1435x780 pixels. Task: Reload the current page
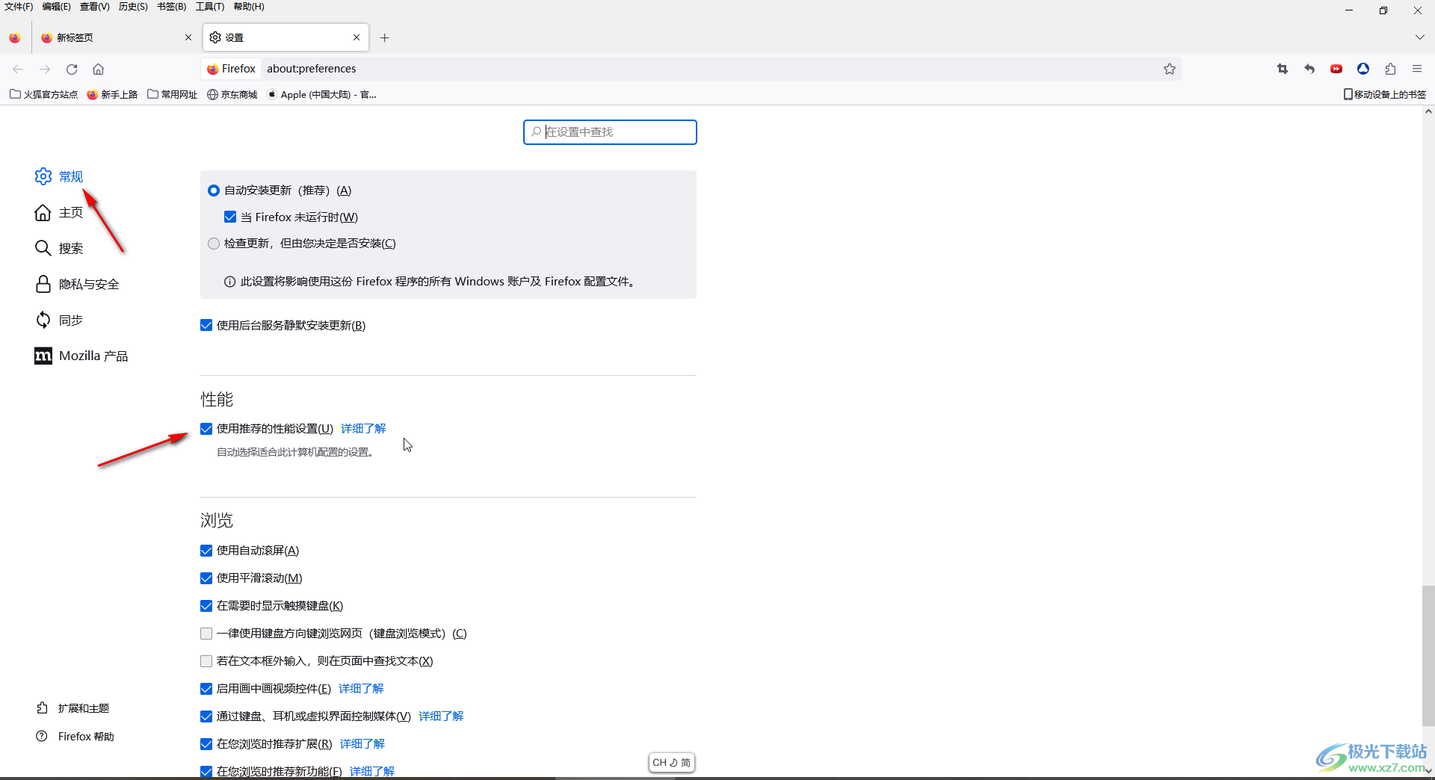72,69
